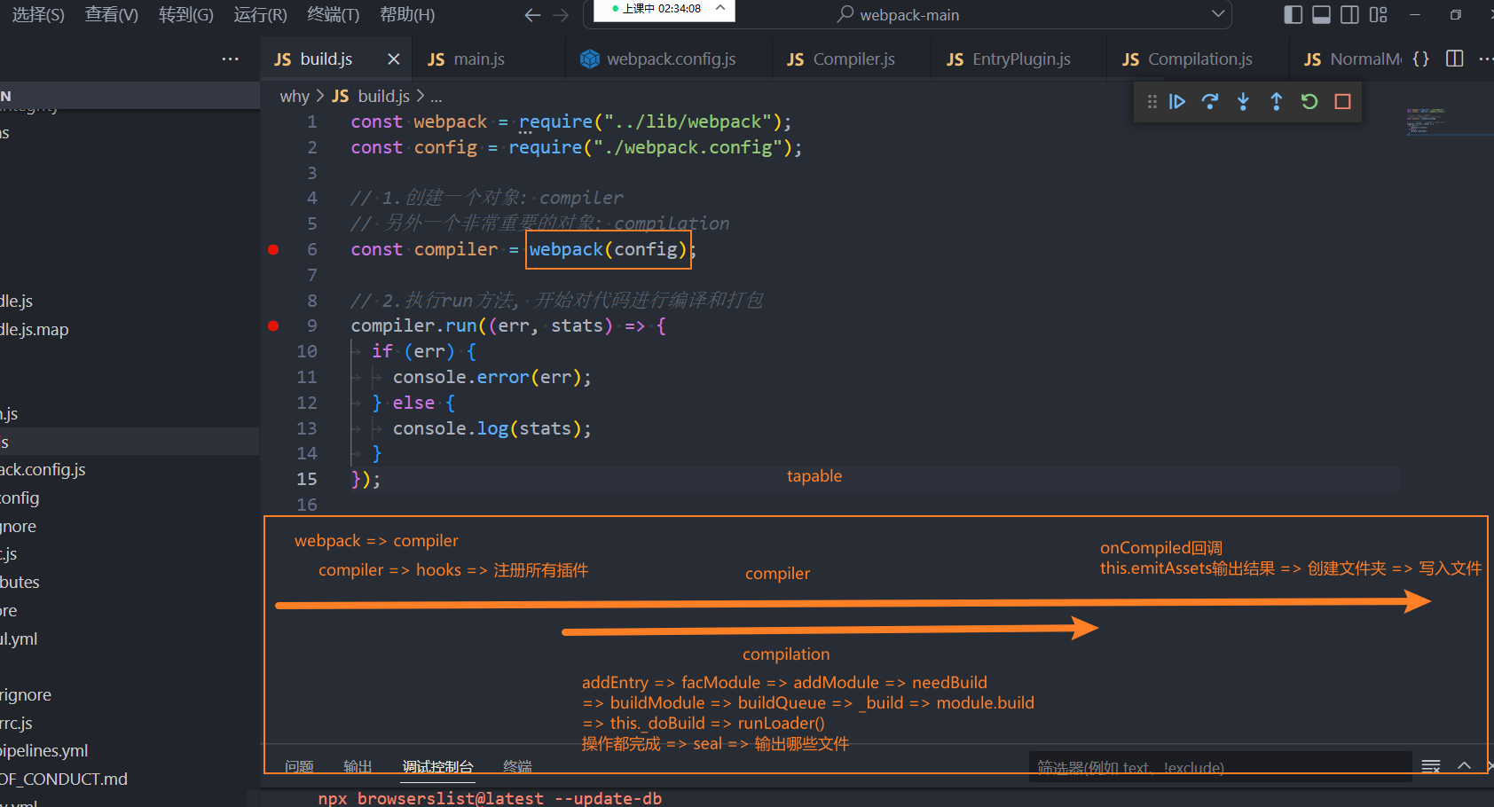The image size is (1494, 807).
Task: Toggle the secondary sidebar layout icon
Action: 1349,14
